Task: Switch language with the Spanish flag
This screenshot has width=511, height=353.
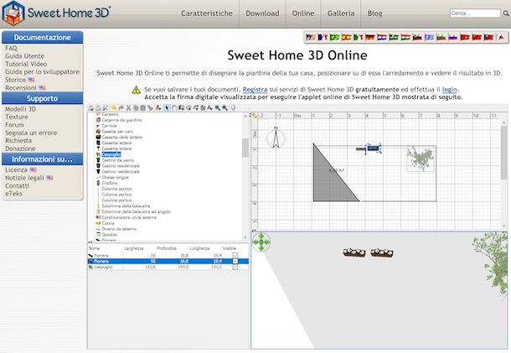Action: [346, 37]
